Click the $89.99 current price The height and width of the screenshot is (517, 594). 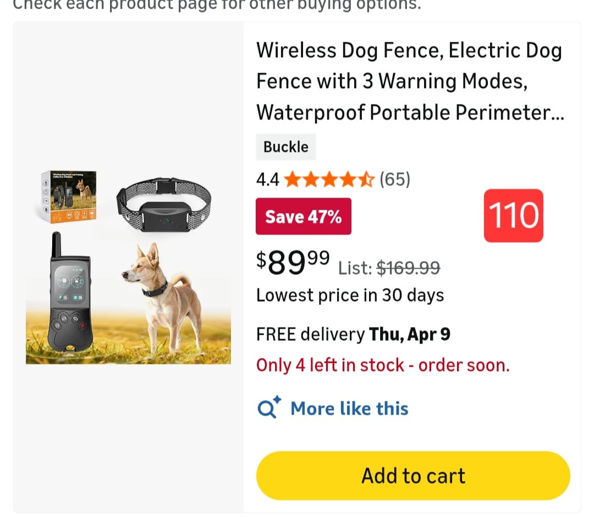(293, 263)
